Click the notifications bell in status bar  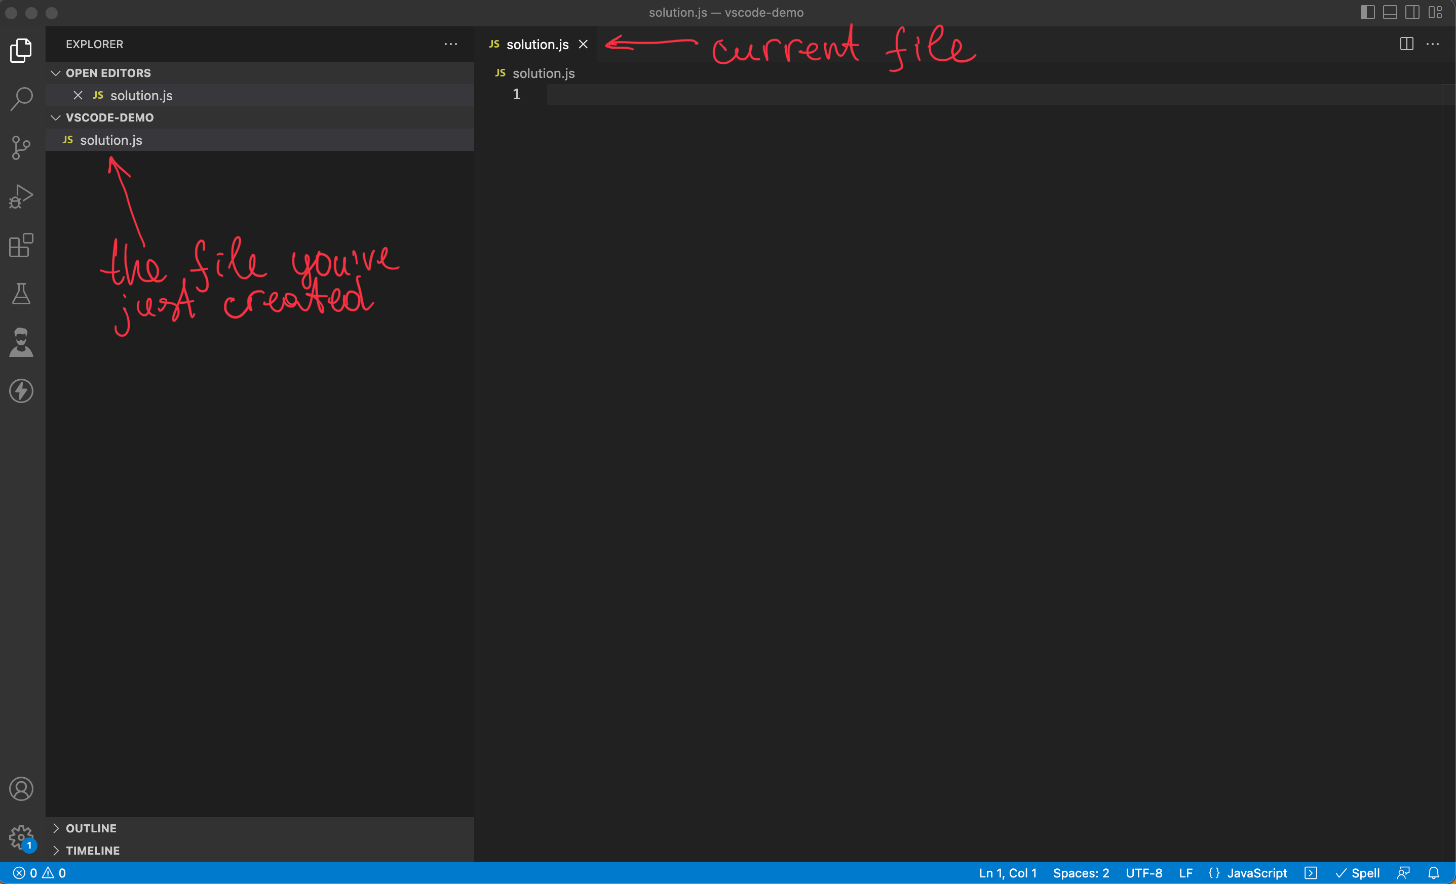pyautogui.click(x=1435, y=873)
